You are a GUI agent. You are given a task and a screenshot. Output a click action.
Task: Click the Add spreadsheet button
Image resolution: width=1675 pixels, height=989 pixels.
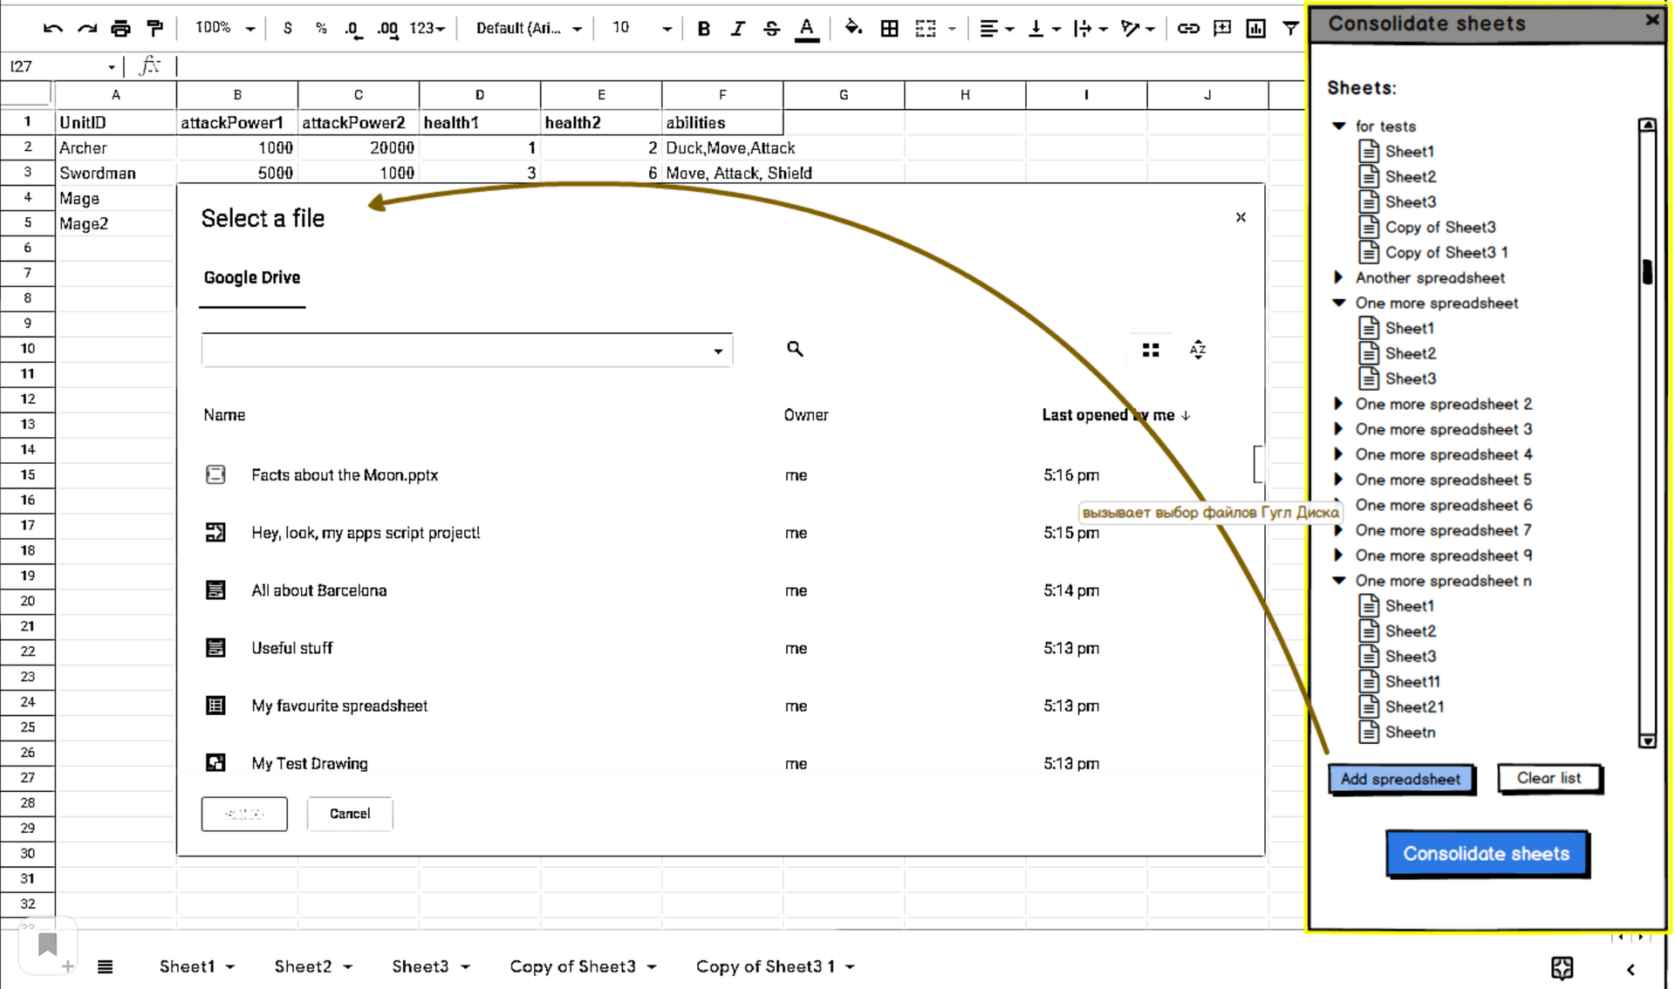[1400, 779]
